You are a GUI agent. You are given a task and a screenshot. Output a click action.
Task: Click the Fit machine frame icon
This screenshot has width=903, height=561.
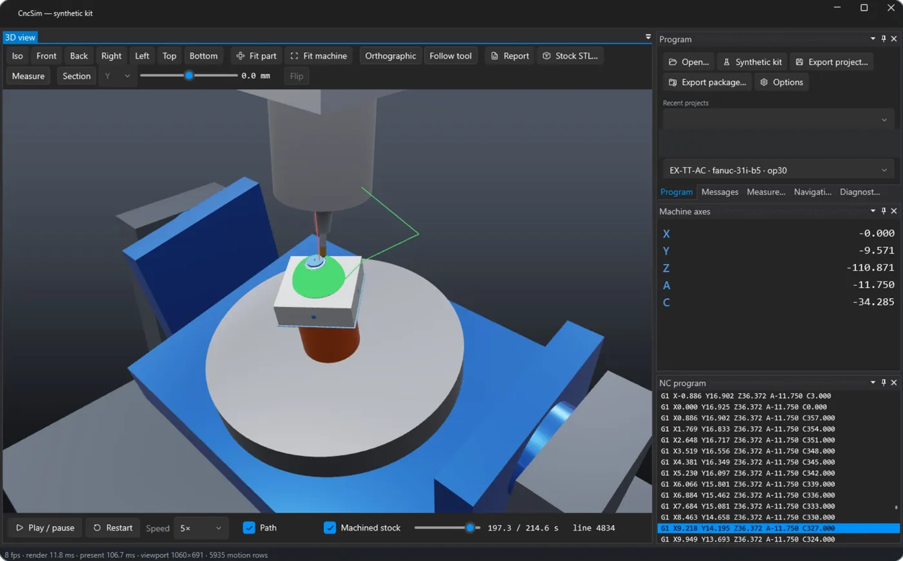click(x=294, y=56)
